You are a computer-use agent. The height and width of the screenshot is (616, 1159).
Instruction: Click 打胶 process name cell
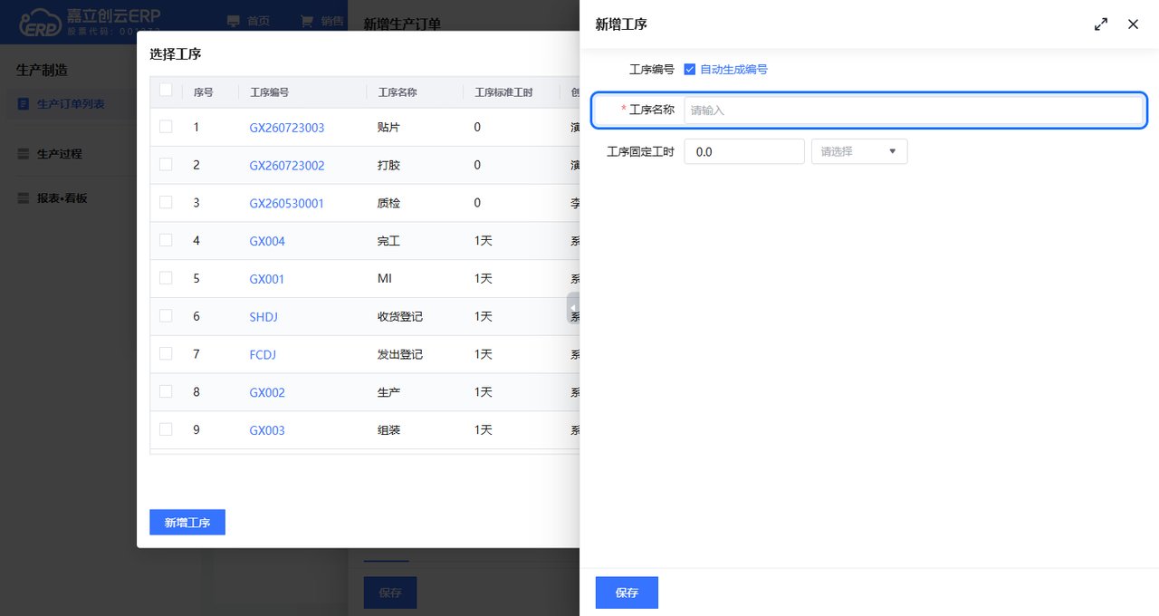pos(388,166)
